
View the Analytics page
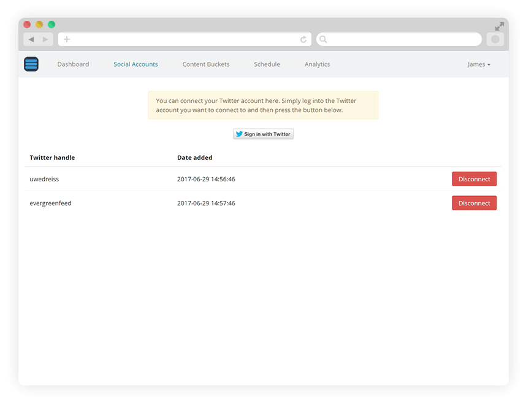pos(318,64)
